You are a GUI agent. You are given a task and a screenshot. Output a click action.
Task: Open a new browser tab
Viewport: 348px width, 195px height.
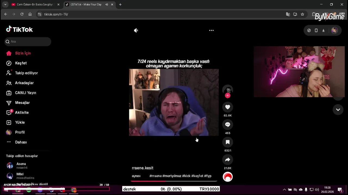tap(120, 5)
